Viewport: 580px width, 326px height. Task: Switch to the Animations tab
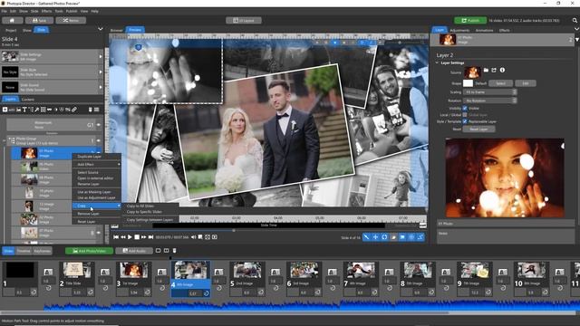tap(484, 30)
